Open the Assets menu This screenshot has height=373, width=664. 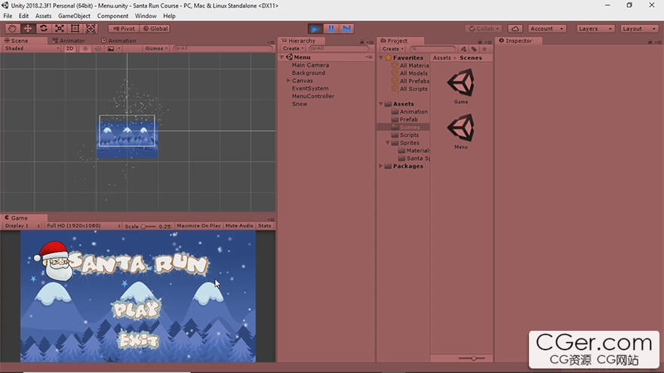(x=43, y=16)
